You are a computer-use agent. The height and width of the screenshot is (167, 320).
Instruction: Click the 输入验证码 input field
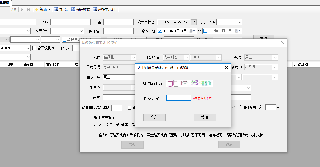pos(179,97)
